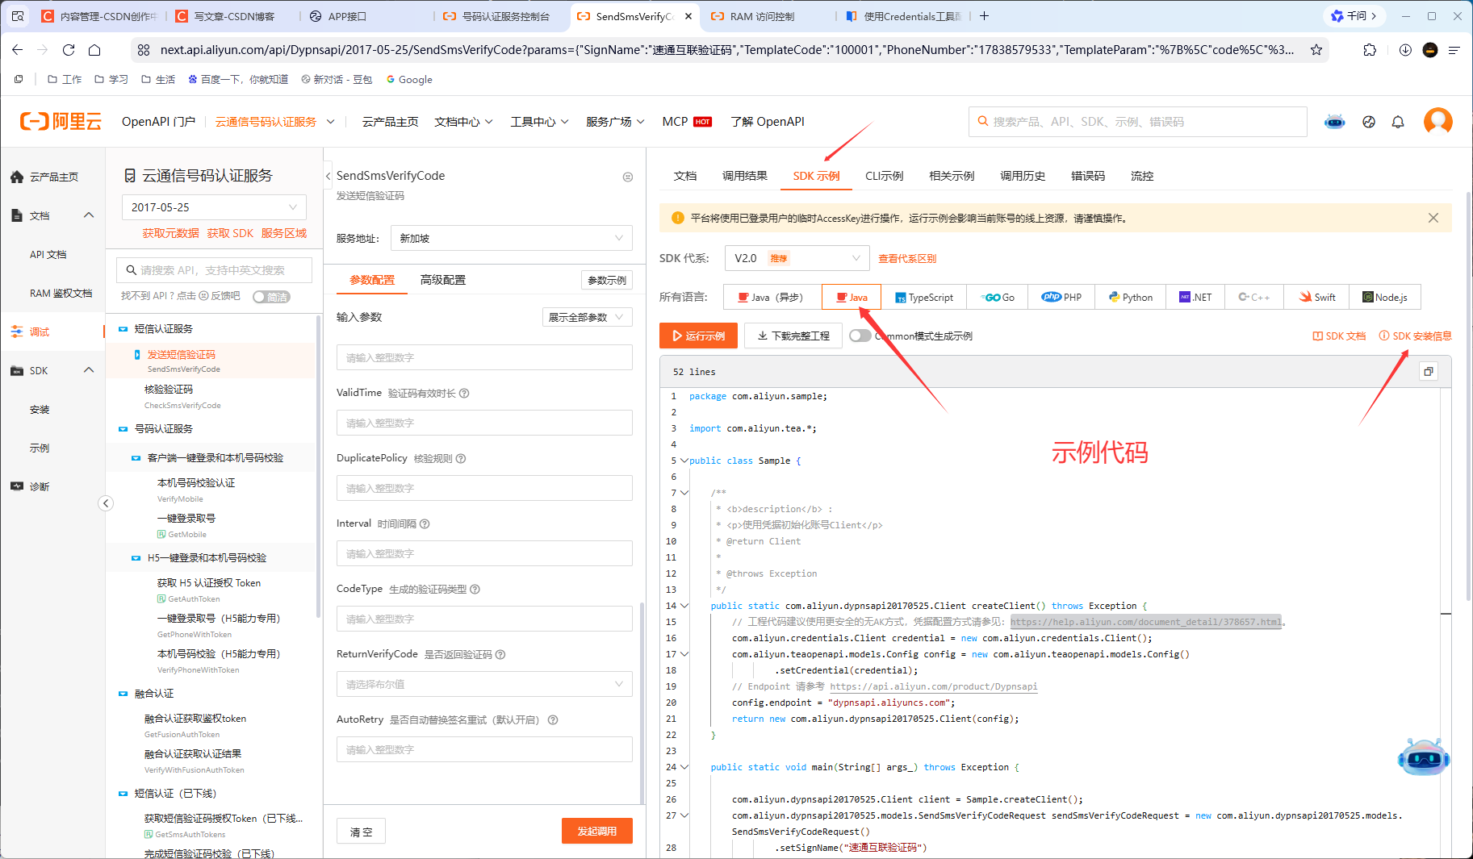Collapse the left sidebar with arrow handle

click(x=106, y=503)
